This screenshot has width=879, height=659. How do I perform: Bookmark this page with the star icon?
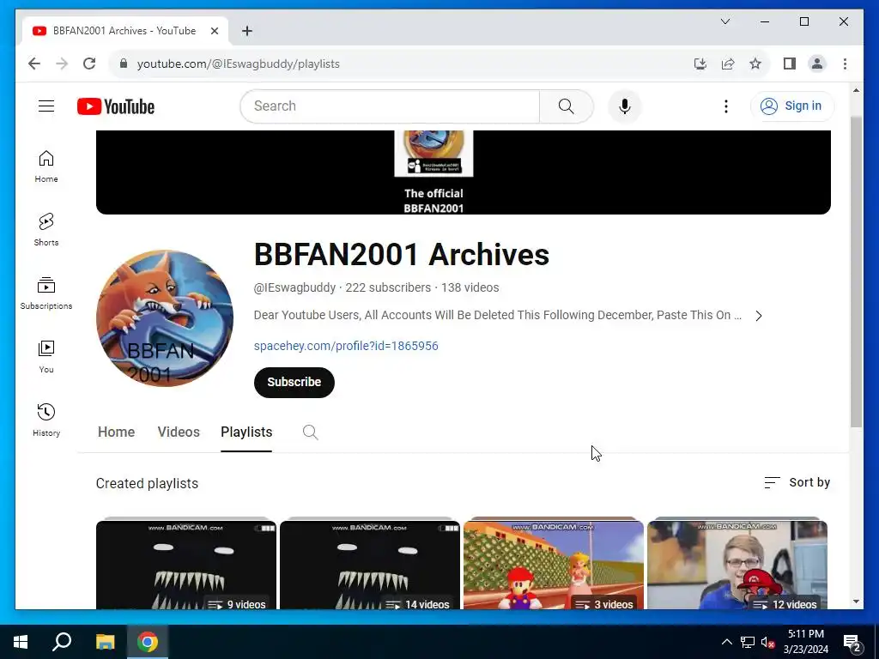pyautogui.click(x=755, y=63)
